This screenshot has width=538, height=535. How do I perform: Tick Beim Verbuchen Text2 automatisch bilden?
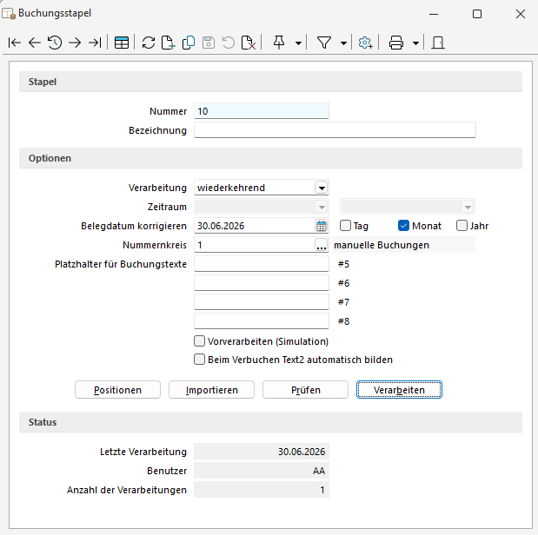(199, 360)
